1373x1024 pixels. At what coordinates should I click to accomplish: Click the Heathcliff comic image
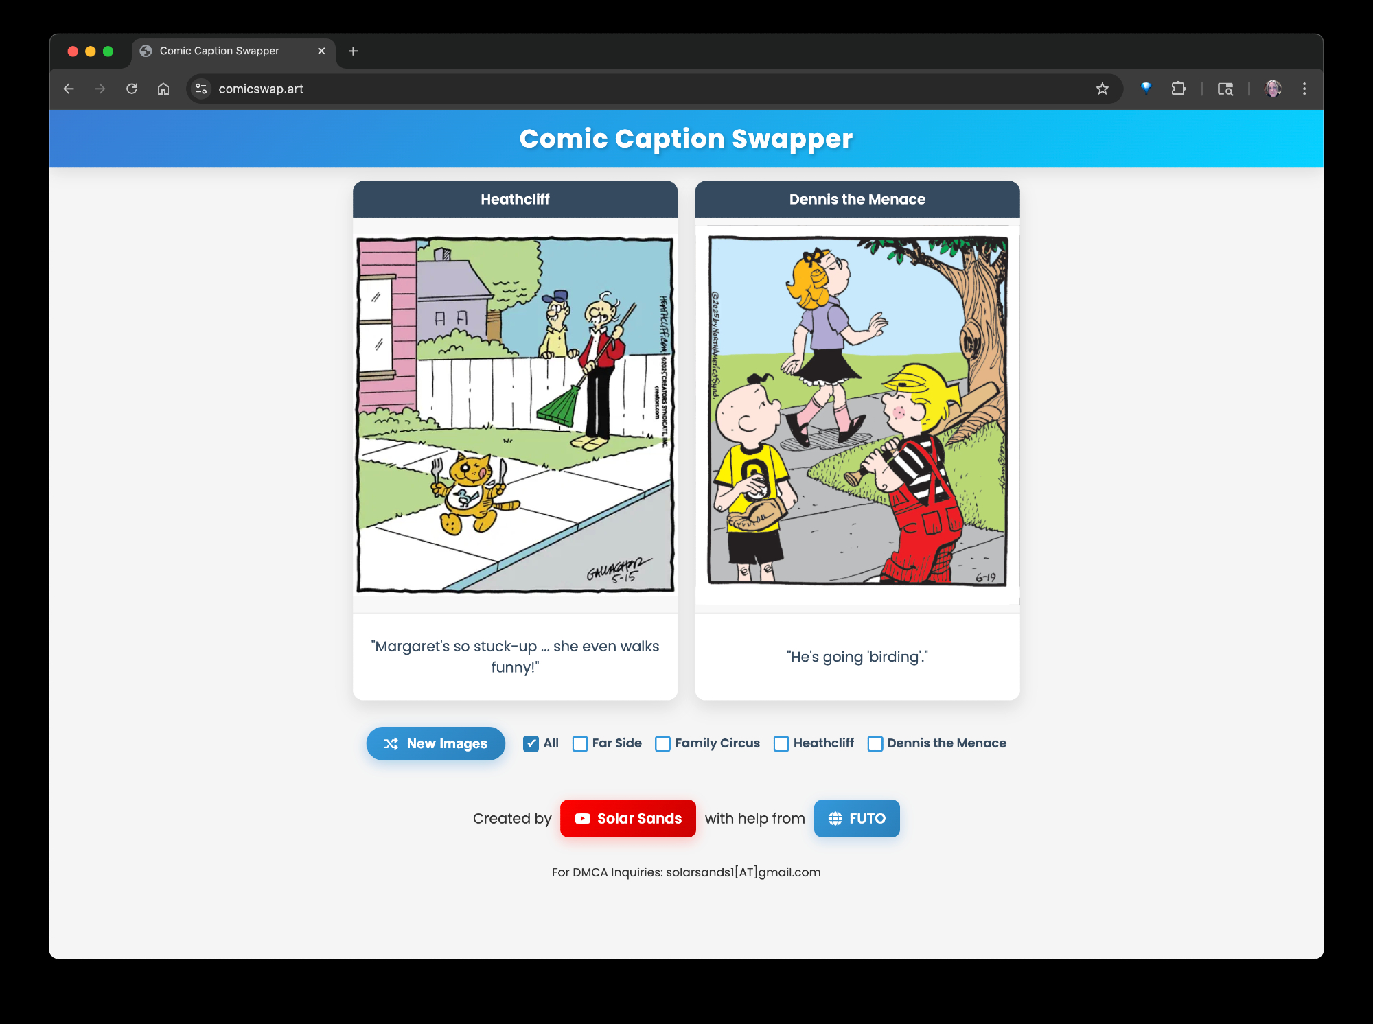click(x=515, y=415)
